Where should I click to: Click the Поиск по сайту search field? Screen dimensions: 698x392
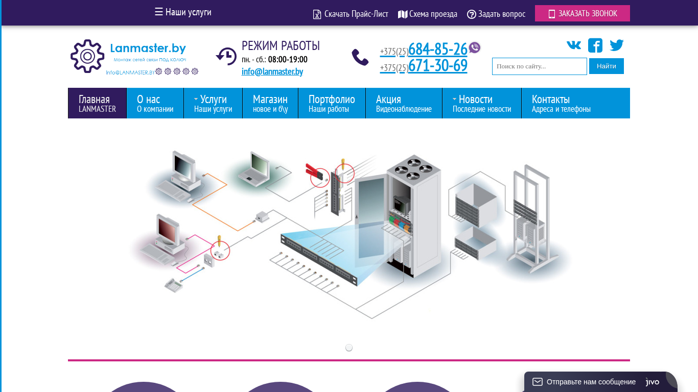pos(540,66)
